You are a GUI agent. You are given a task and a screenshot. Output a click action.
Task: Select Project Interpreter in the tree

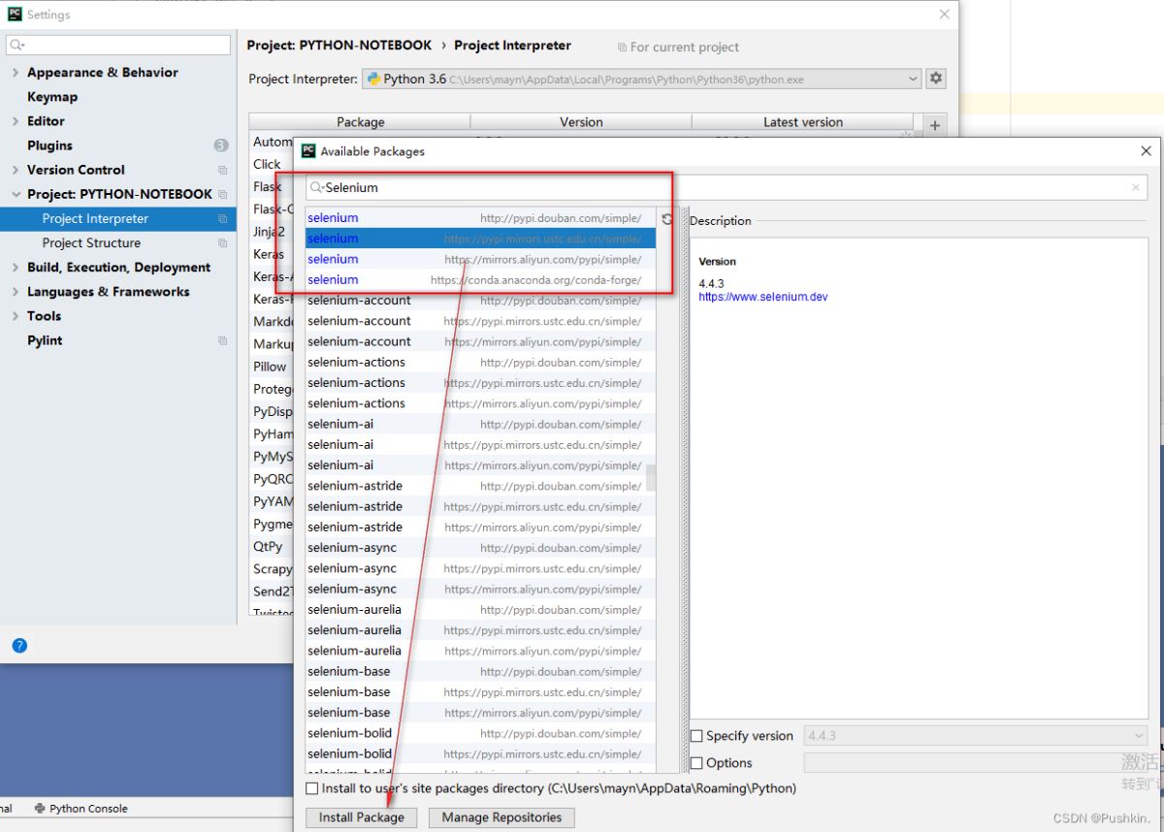coord(95,219)
